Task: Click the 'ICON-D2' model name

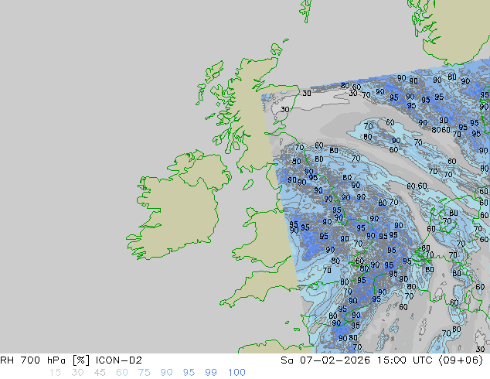Action: pyautogui.click(x=119, y=360)
